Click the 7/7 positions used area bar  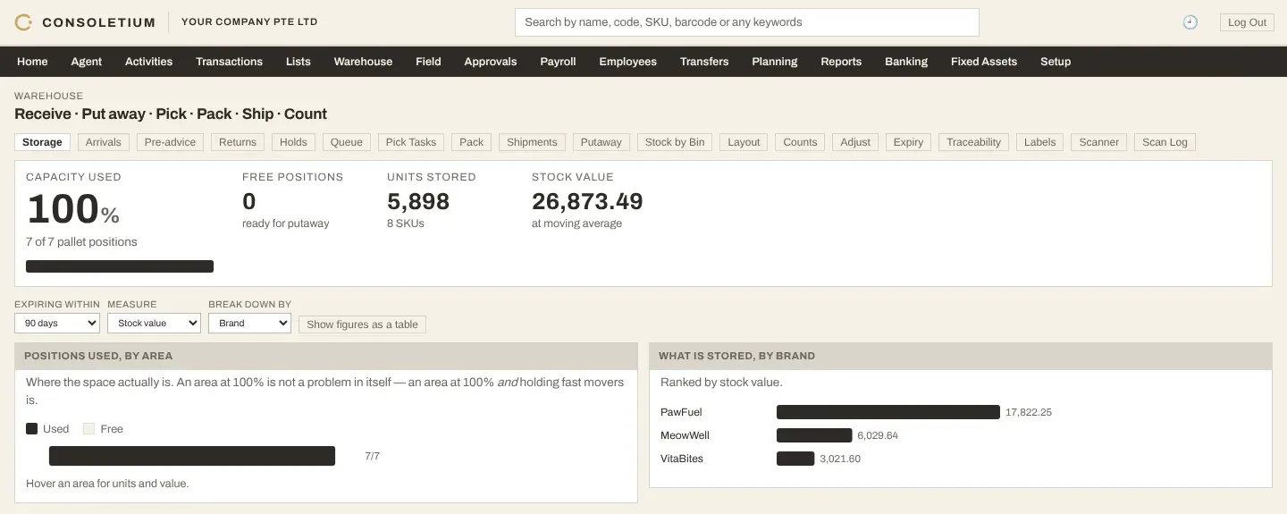(192, 456)
